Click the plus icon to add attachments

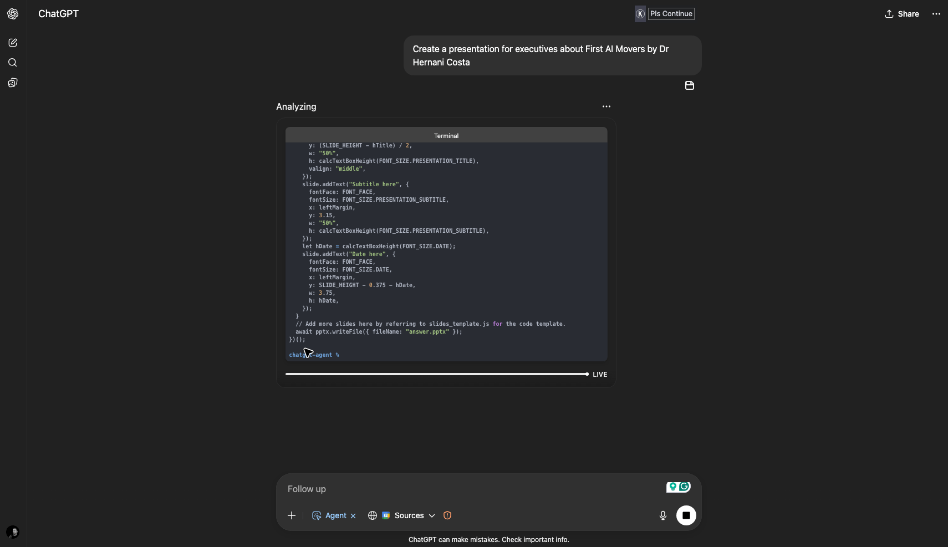pos(292,515)
